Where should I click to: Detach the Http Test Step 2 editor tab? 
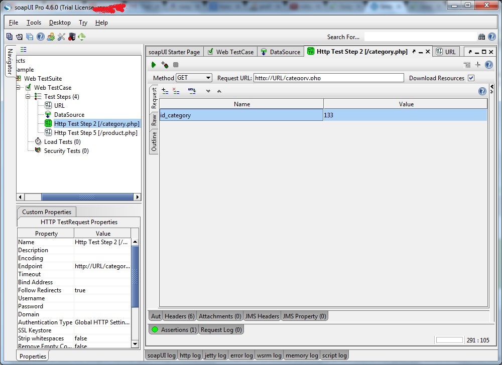point(414,52)
